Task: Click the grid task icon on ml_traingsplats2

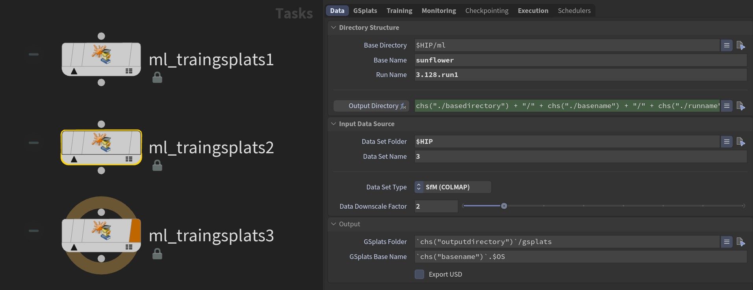Action: (x=129, y=159)
